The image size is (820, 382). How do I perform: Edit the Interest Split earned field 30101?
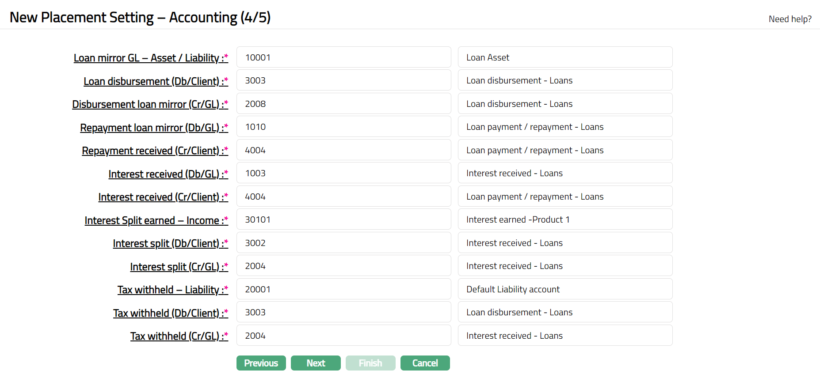pos(343,220)
